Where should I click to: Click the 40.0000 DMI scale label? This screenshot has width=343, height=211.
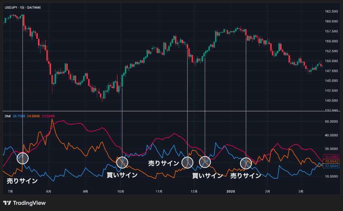[331, 135]
